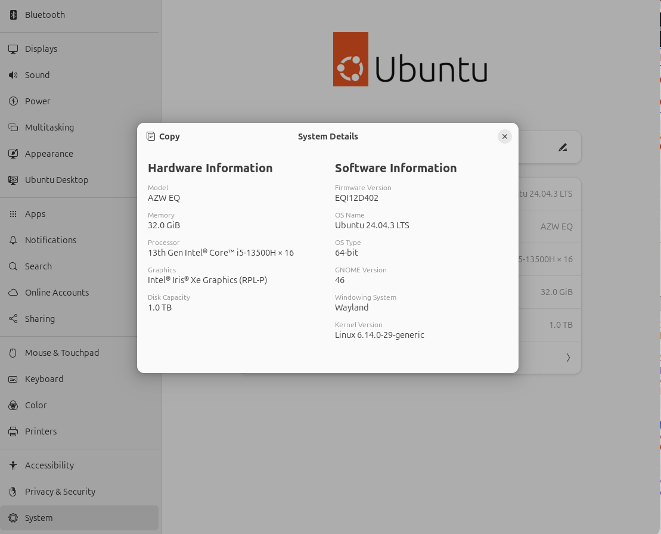Close the System Details dialog
The image size is (661, 534).
pyautogui.click(x=504, y=136)
